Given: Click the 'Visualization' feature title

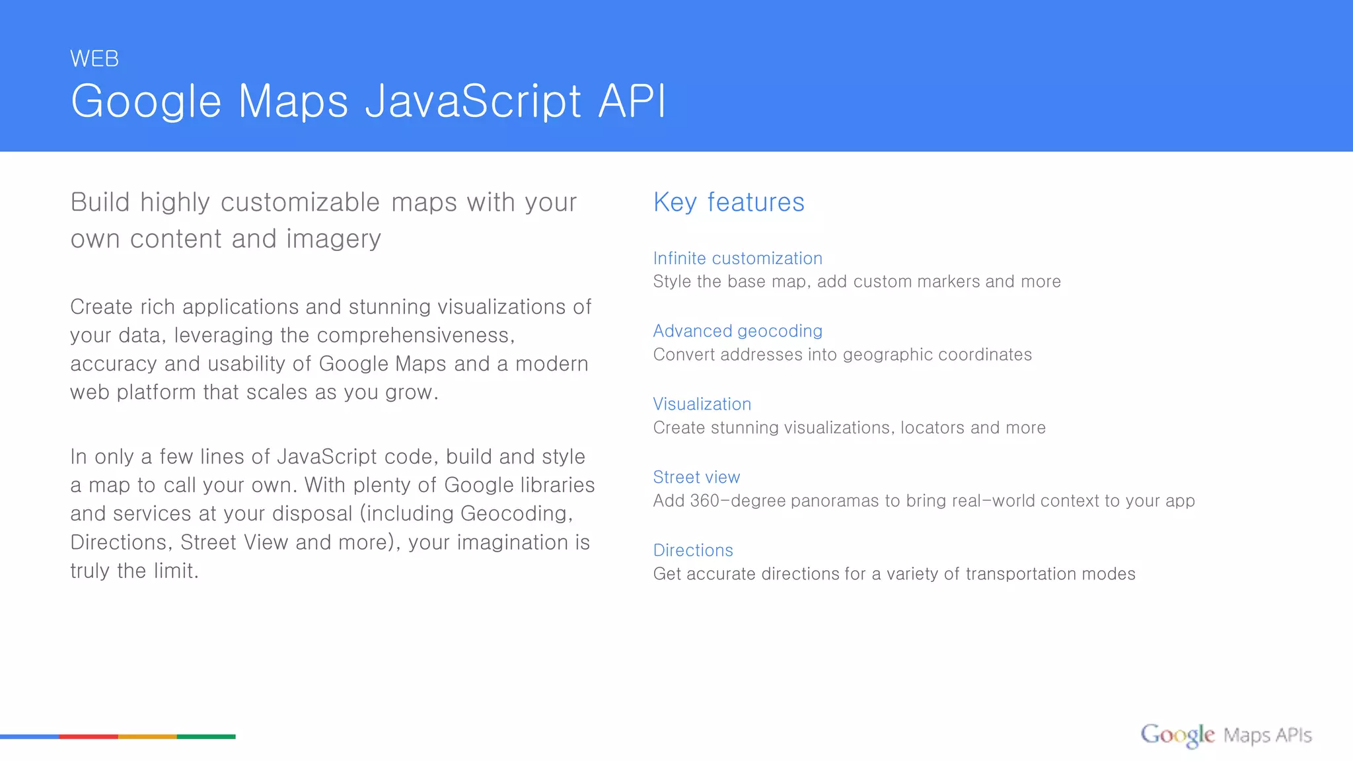Looking at the screenshot, I should click(x=702, y=404).
